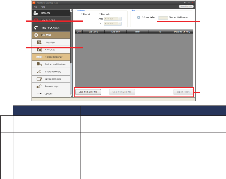Screen dimensions: 226x179
Task: Click the Backup and Restore icon
Action: point(39,64)
